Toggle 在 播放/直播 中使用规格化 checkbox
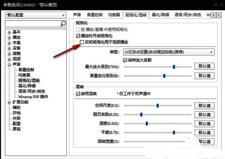 78,29
